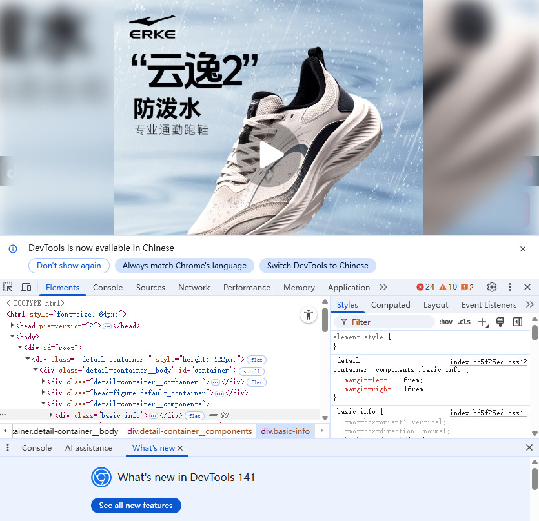
Task: Select the Computed sidebar tab
Action: [391, 305]
